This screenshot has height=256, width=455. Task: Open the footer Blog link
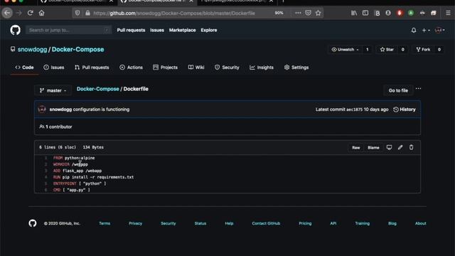392,223
